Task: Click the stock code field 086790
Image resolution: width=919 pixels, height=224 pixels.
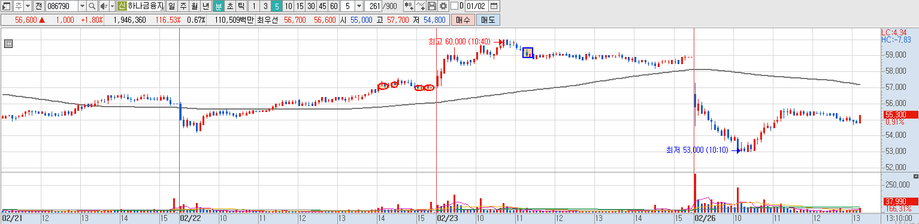Action: pyautogui.click(x=62, y=6)
